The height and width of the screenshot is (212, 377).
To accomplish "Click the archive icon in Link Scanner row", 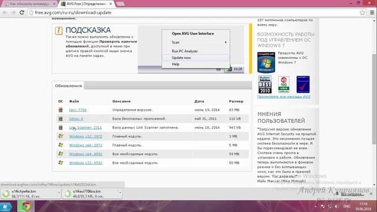I will (x=61, y=128).
